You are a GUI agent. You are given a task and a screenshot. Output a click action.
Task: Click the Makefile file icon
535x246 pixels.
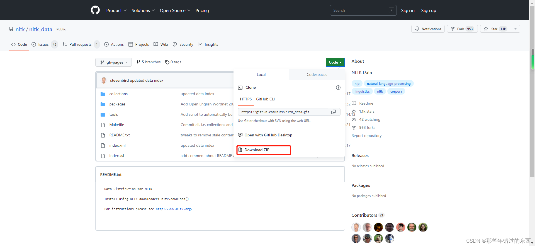coord(103,125)
